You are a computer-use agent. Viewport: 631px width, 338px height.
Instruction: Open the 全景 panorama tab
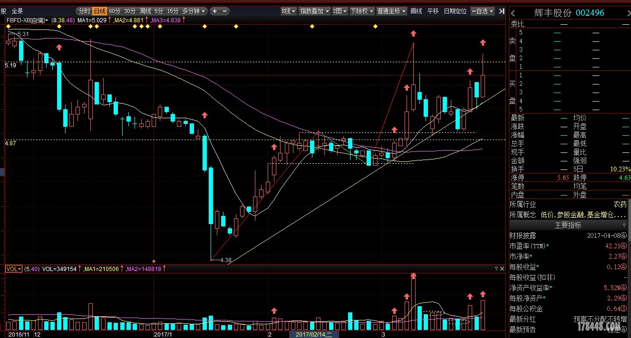pos(17,11)
